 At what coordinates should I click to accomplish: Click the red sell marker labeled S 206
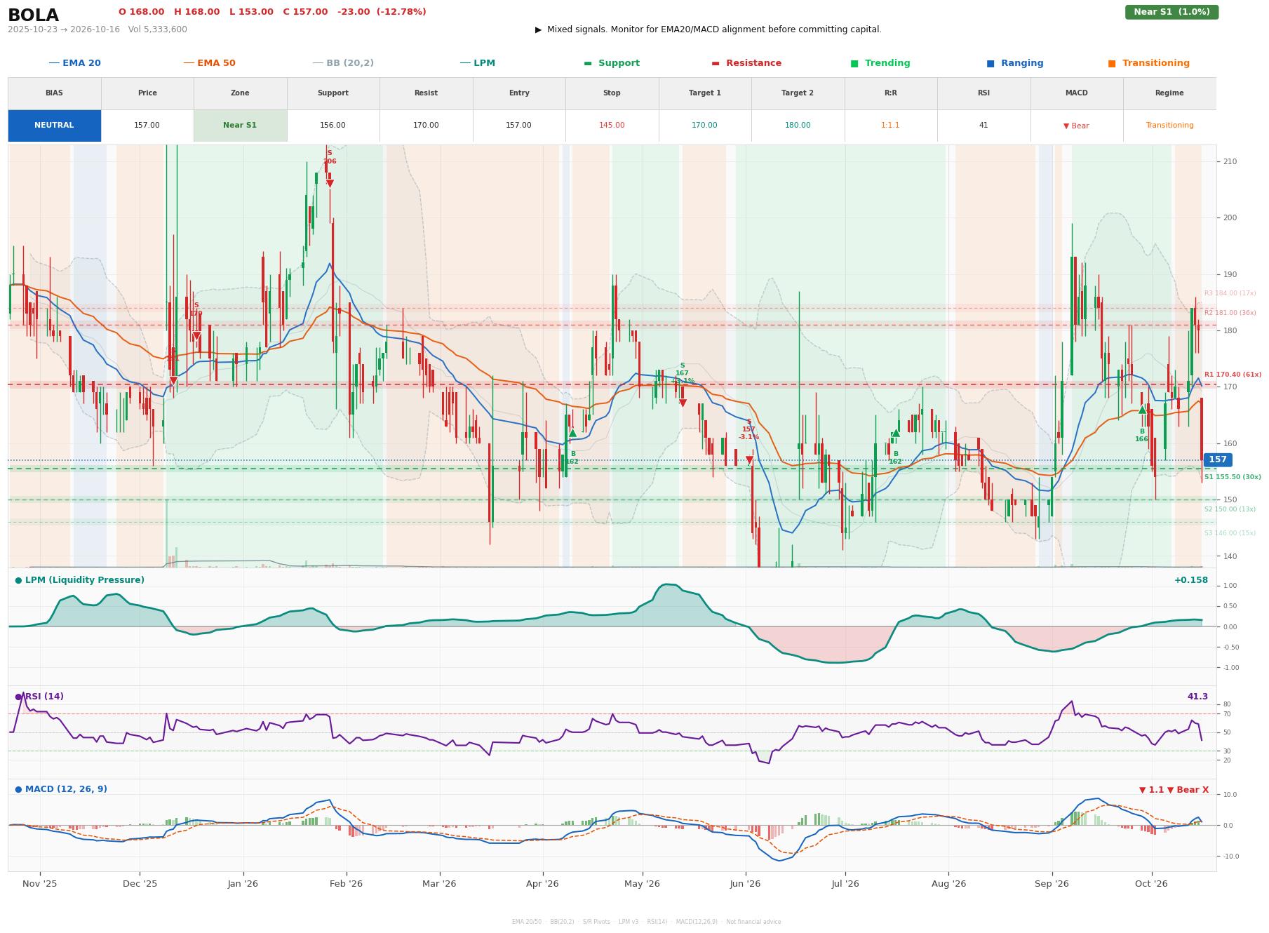(x=330, y=183)
